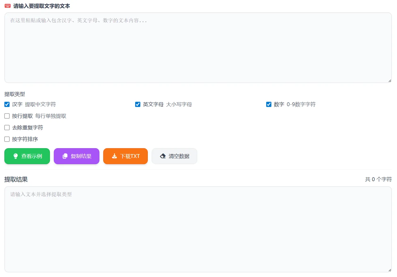Click the keyboard icon beside the page title
The height and width of the screenshot is (277, 397).
click(x=7, y=5)
